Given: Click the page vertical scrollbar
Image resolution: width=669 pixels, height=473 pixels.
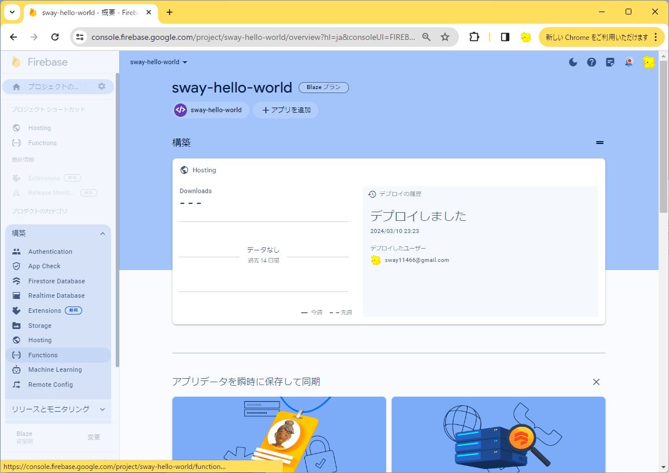Looking at the screenshot, I should pyautogui.click(x=663, y=136).
